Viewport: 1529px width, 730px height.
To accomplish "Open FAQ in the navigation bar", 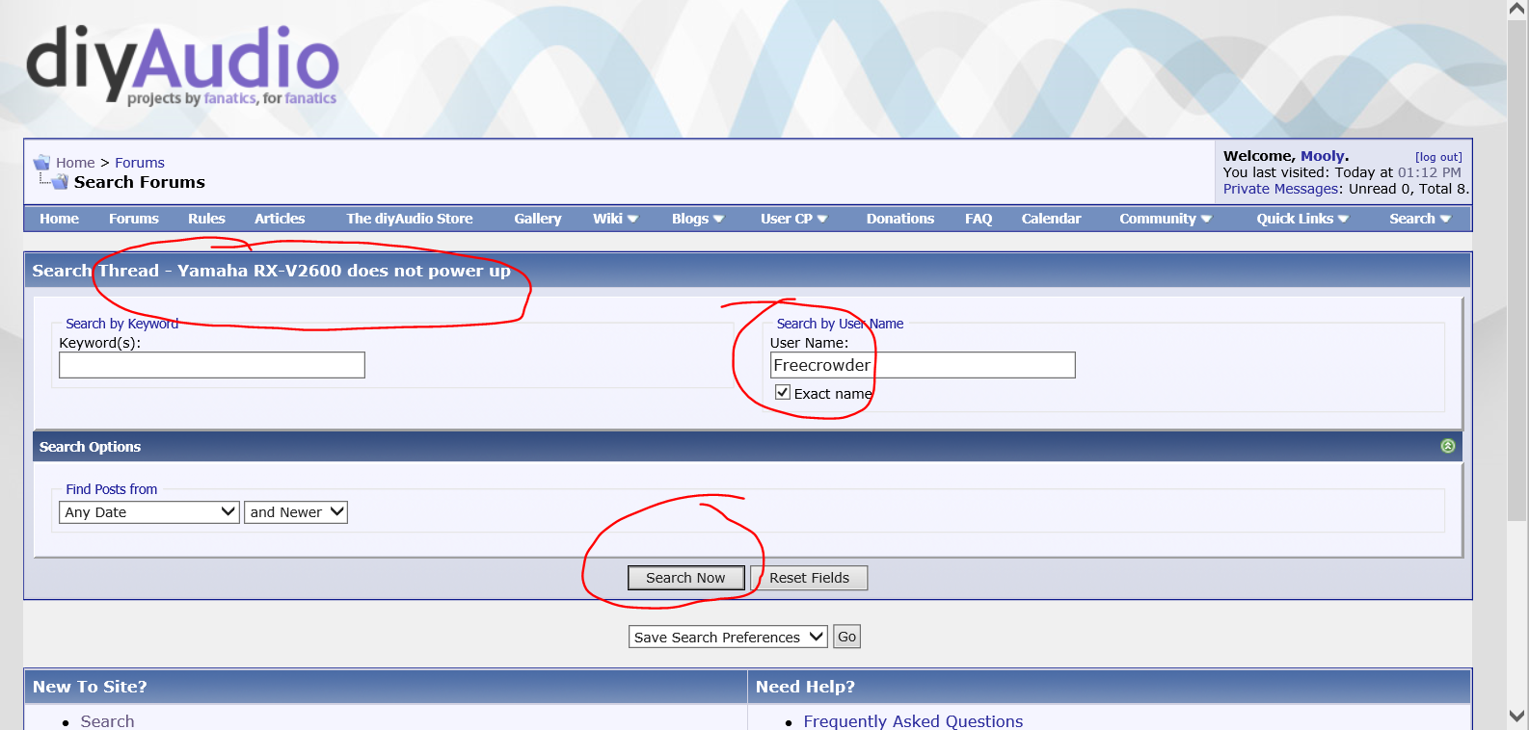I will pyautogui.click(x=979, y=219).
